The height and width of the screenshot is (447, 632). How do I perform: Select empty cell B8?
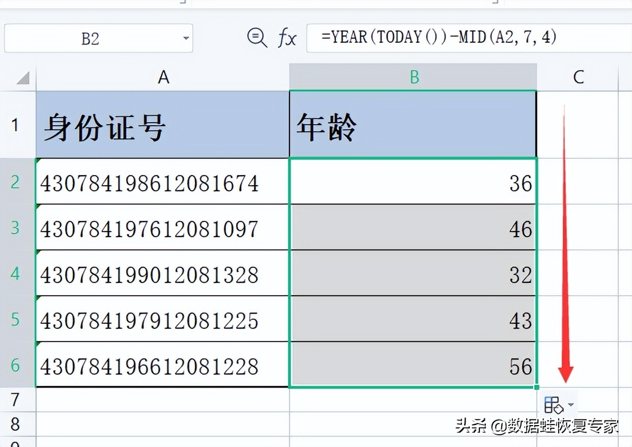pyautogui.click(x=413, y=424)
